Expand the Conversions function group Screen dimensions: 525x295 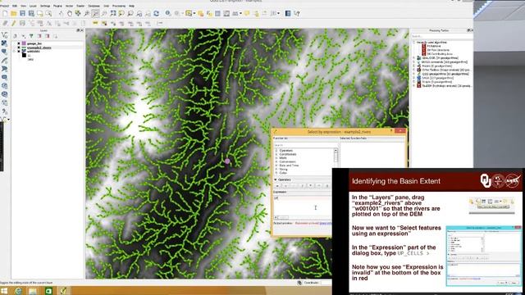276,161
